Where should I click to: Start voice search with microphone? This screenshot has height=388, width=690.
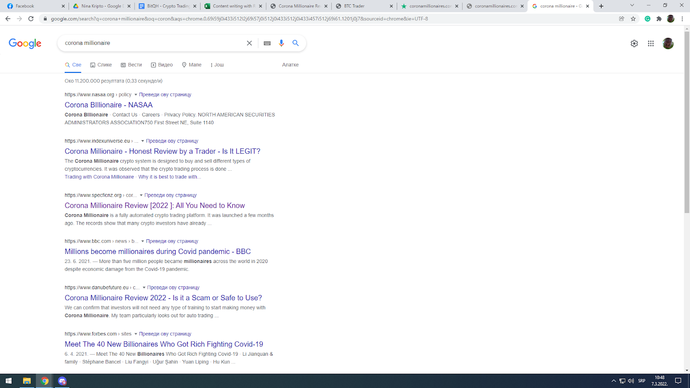tap(281, 43)
